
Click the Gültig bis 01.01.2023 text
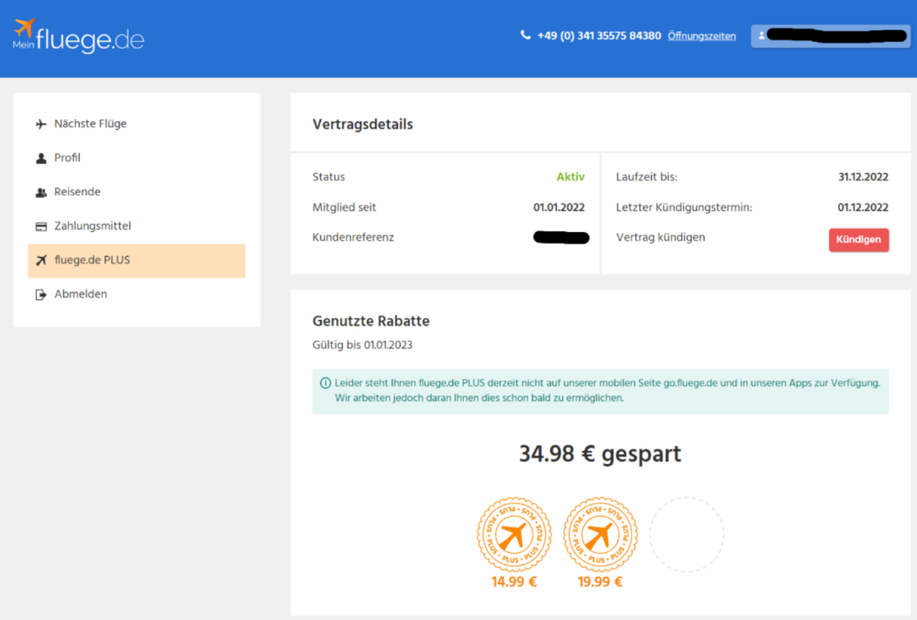point(362,345)
